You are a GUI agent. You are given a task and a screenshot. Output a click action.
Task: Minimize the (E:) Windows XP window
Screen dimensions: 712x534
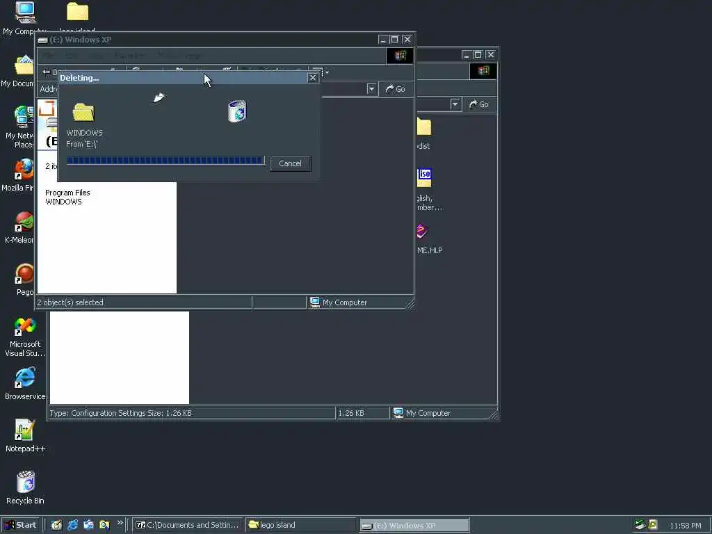[x=384, y=40]
